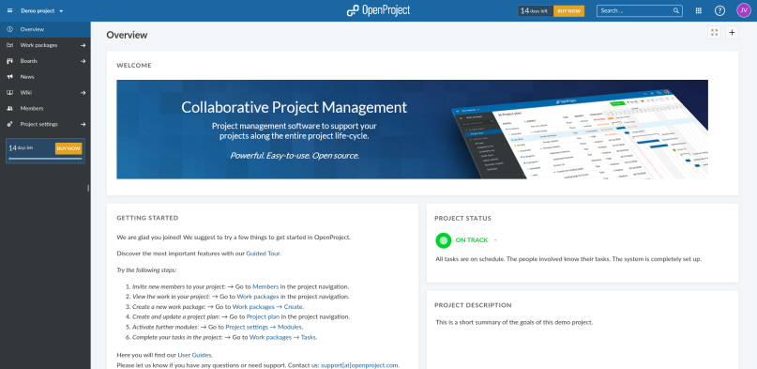The height and width of the screenshot is (369, 757).
Task: Open the JV user avatar menu
Action: 744,10
